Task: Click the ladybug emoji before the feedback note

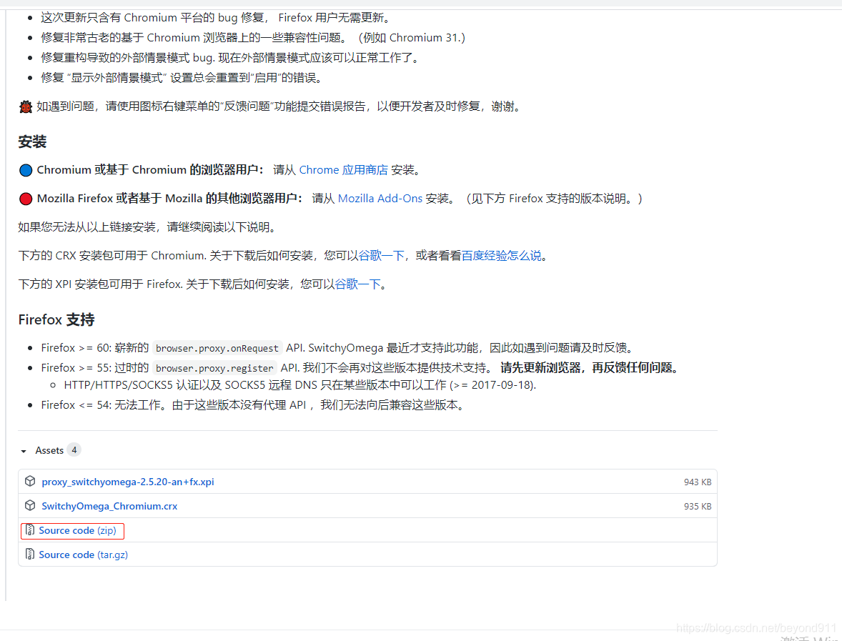Action: click(22, 106)
